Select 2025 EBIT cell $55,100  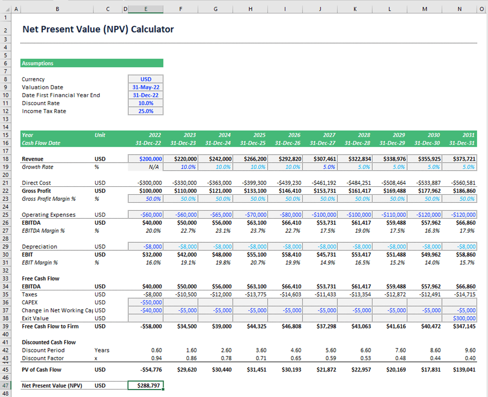point(250,254)
